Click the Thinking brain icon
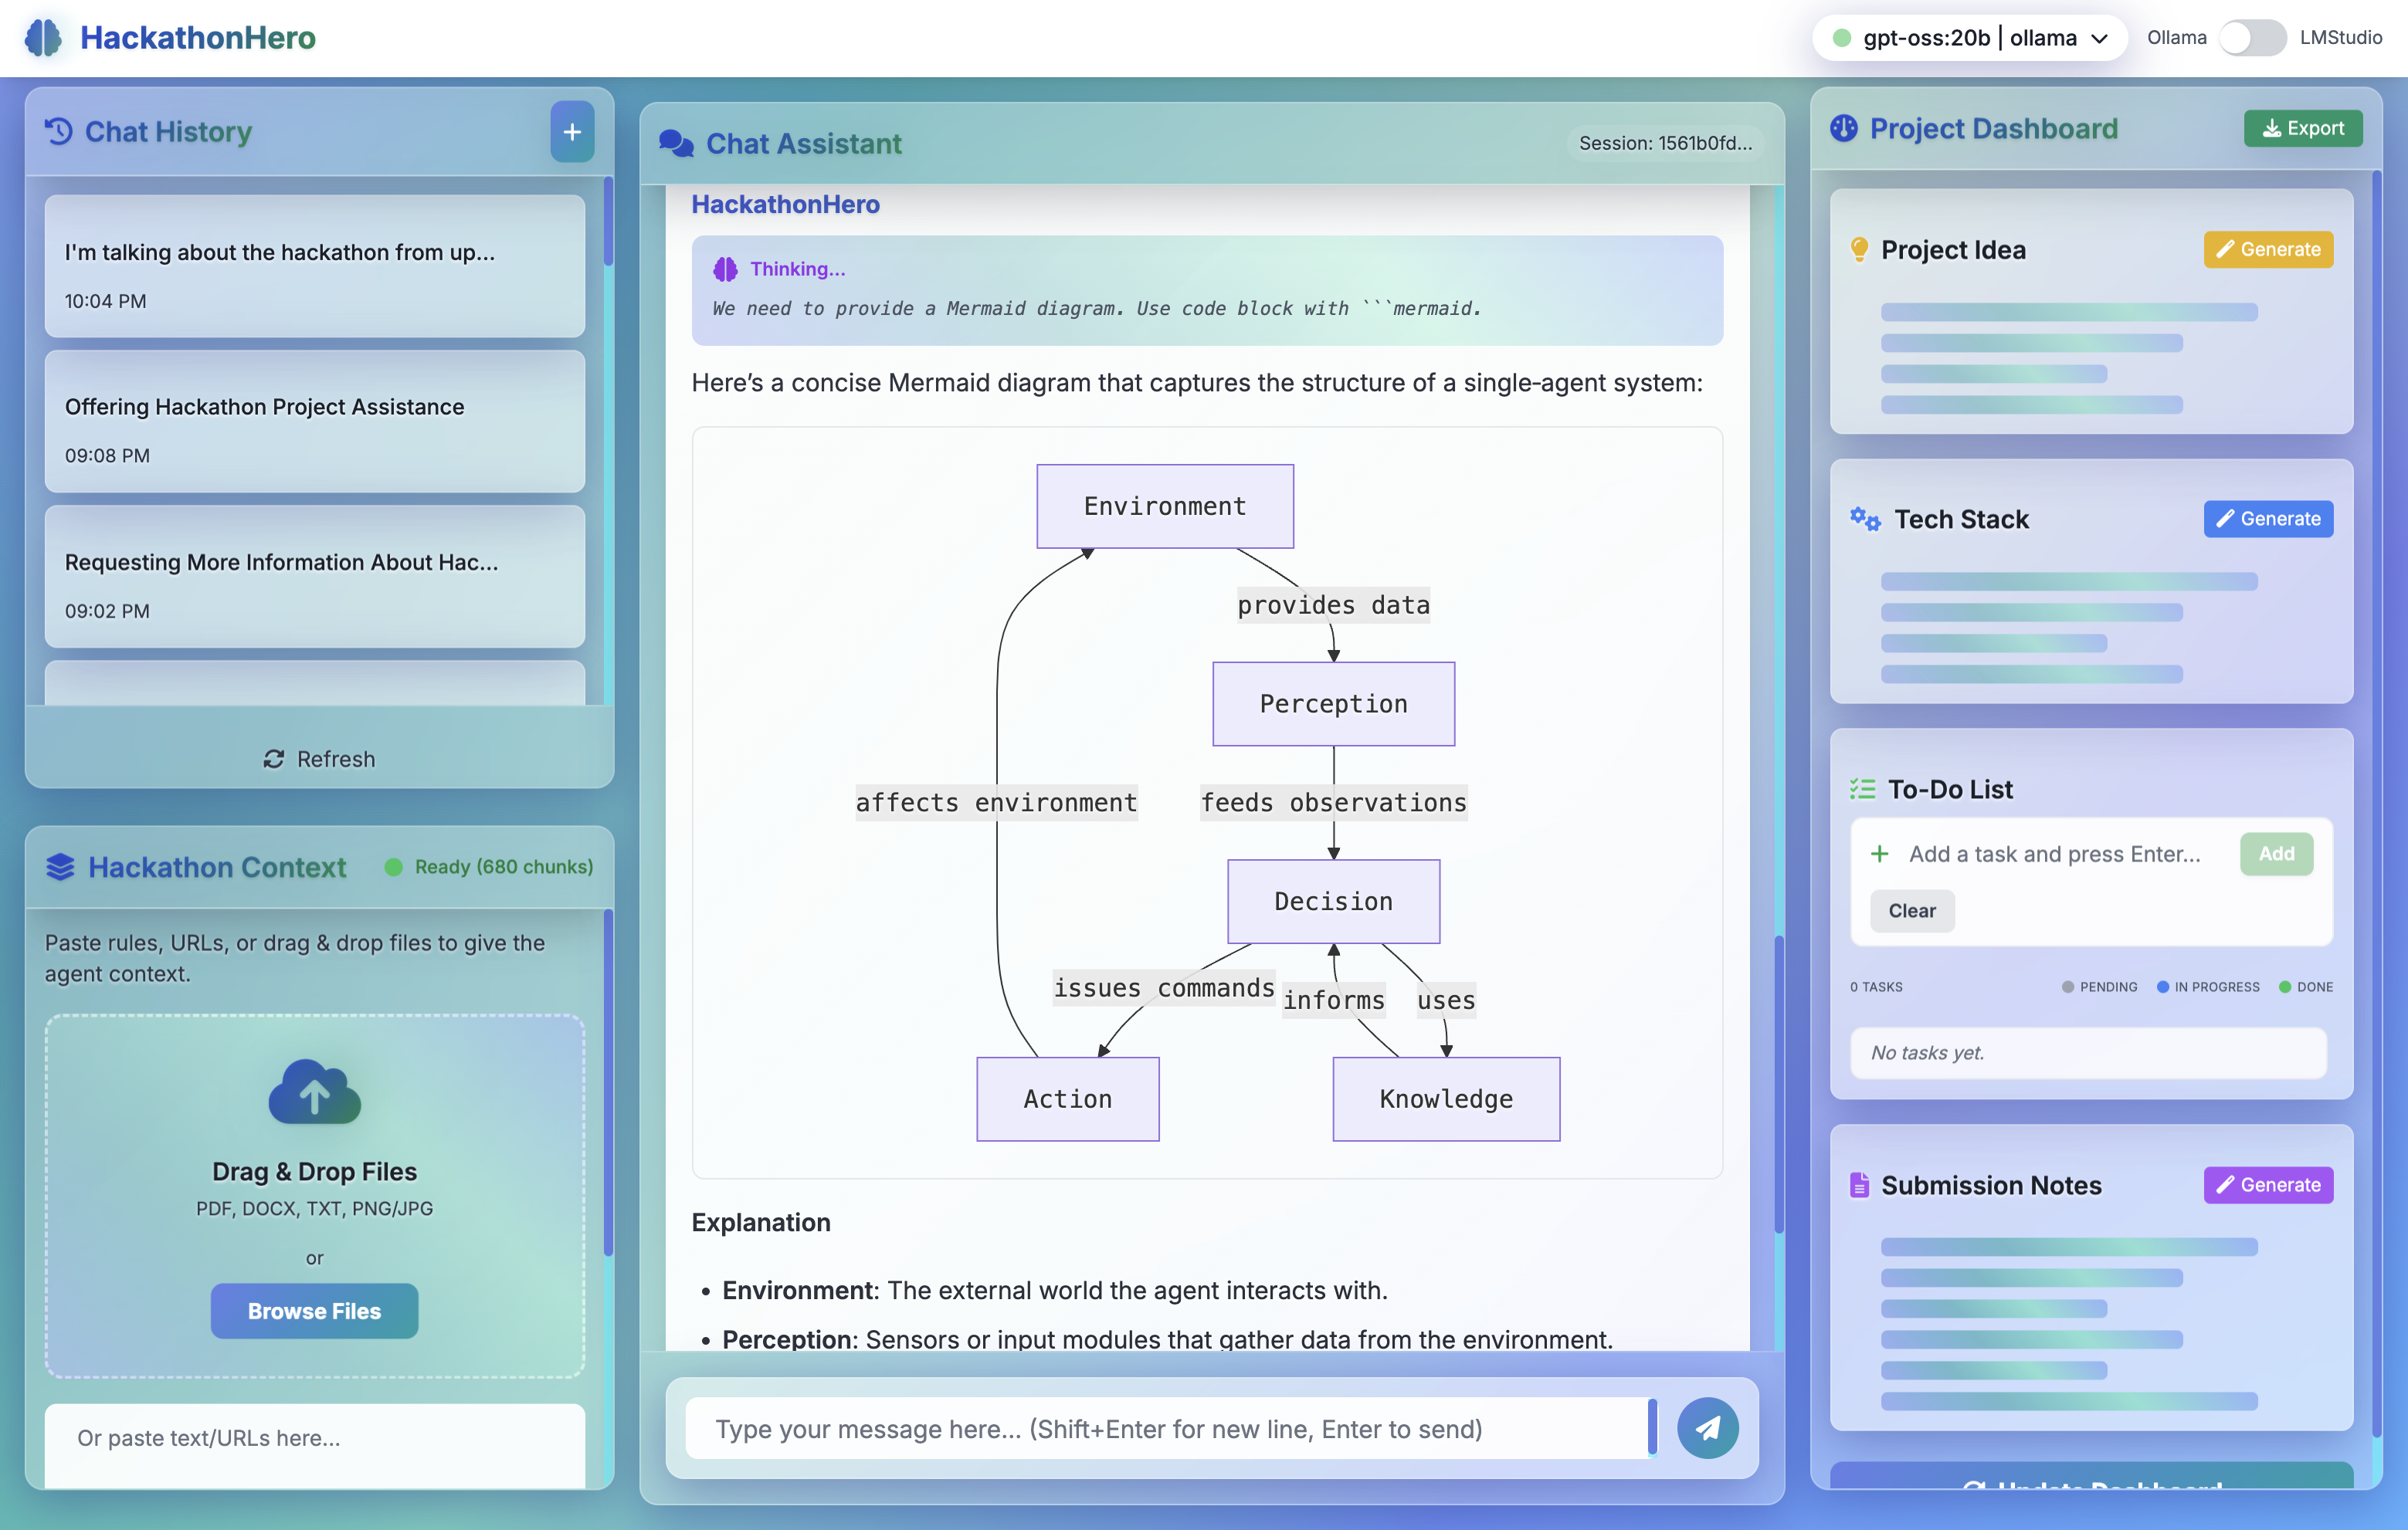Image resolution: width=2408 pixels, height=1530 pixels. pyautogui.click(x=725, y=269)
